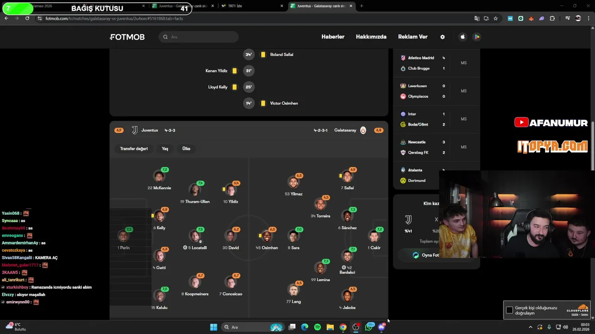
Task: Open Kalulu's player photo
Action: 159,296
